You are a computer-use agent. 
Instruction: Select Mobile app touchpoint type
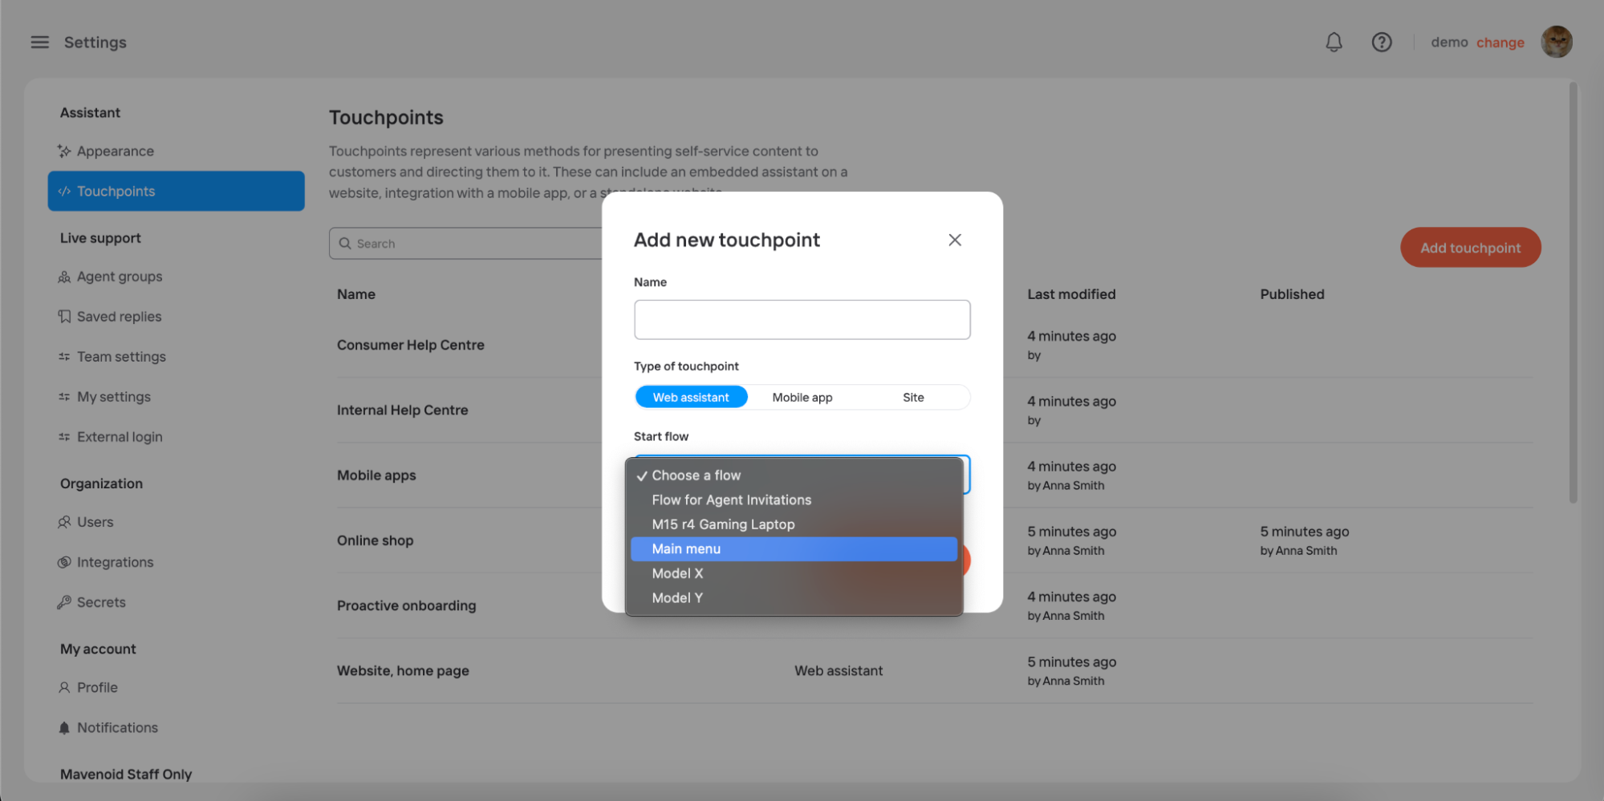click(x=802, y=397)
